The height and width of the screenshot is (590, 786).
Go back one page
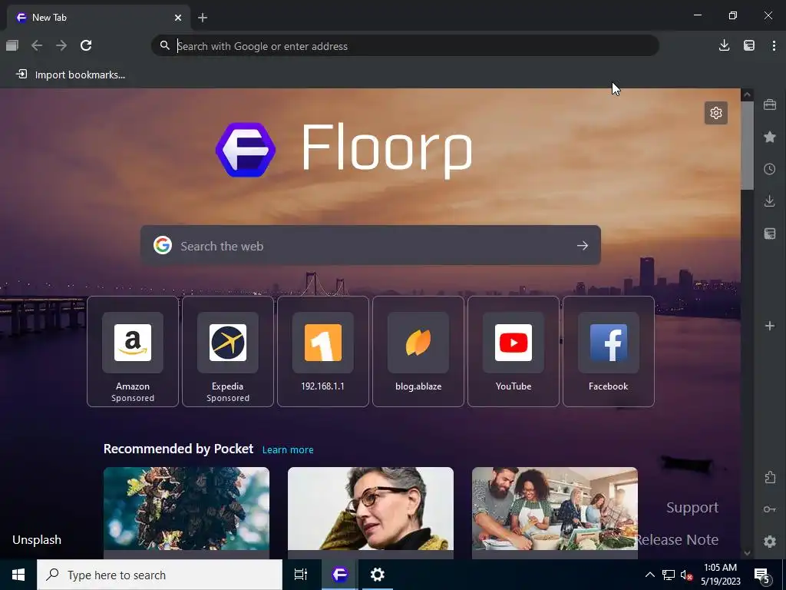click(x=37, y=45)
